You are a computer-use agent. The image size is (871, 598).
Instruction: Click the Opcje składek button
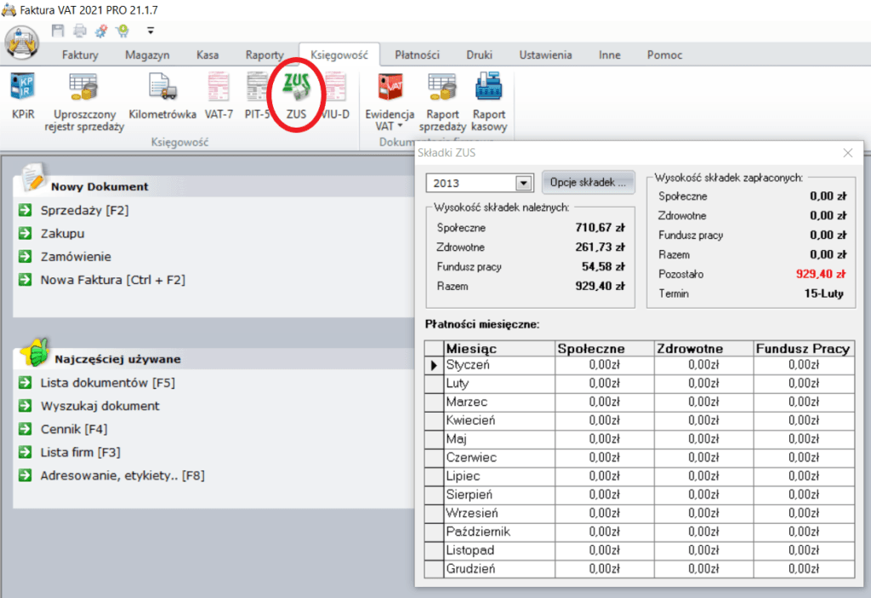(x=589, y=182)
